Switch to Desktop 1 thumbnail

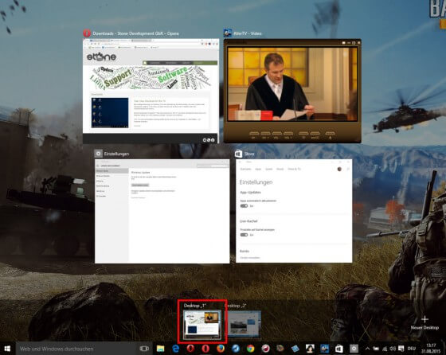(202, 325)
